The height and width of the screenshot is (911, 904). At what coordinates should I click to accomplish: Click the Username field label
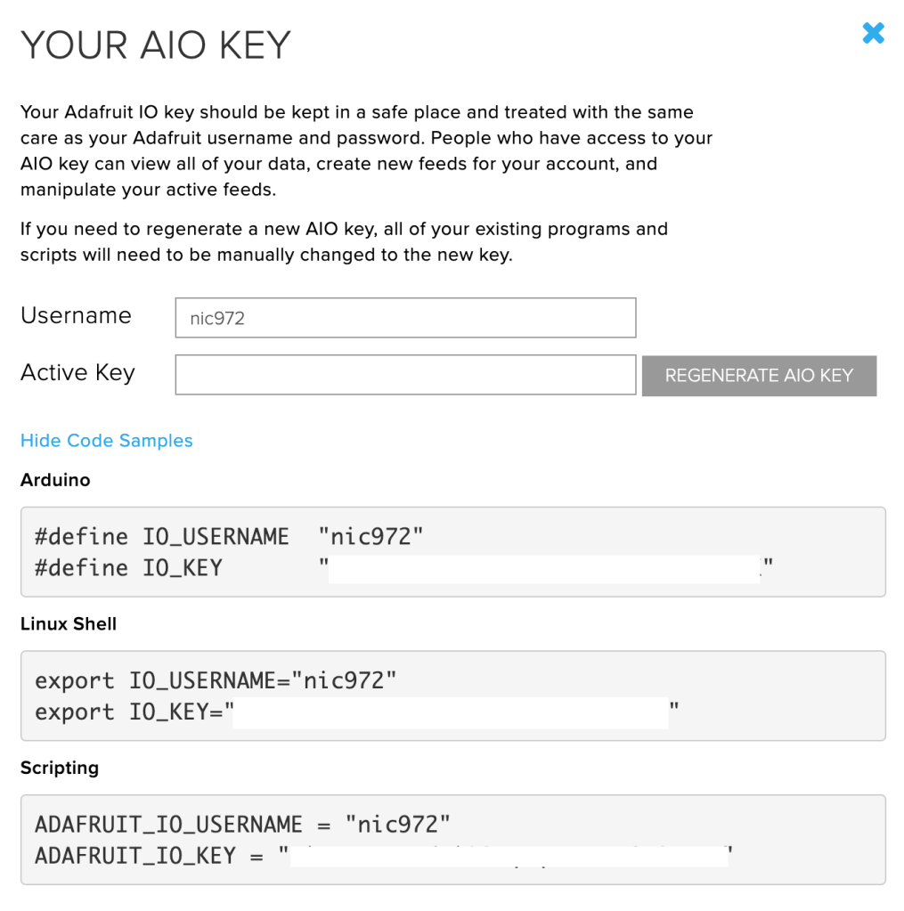[x=76, y=316]
